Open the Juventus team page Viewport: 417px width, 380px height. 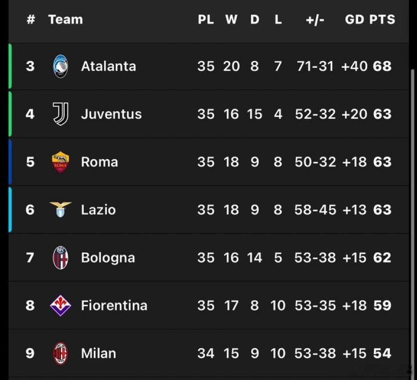pyautogui.click(x=112, y=114)
